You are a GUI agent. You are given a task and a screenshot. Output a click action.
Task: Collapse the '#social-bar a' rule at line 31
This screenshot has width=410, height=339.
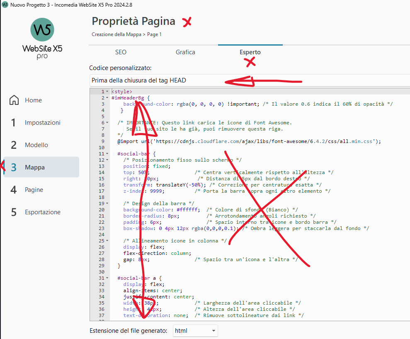[107, 278]
